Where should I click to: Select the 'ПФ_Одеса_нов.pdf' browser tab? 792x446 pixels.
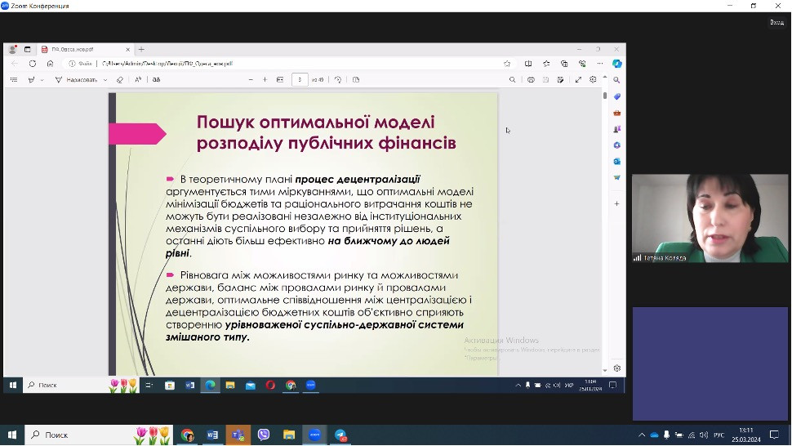point(82,49)
